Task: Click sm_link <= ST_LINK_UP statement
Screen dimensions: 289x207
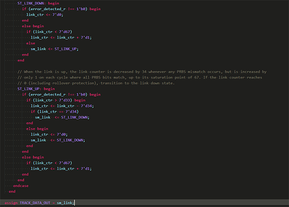Action: (54, 49)
